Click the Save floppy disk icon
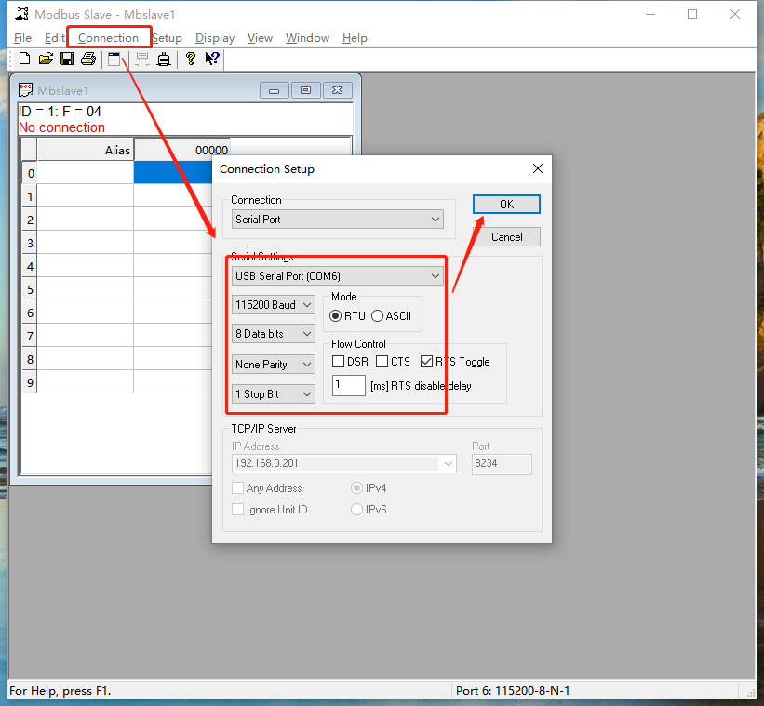Viewport: 764px width, 706px height. [x=67, y=60]
